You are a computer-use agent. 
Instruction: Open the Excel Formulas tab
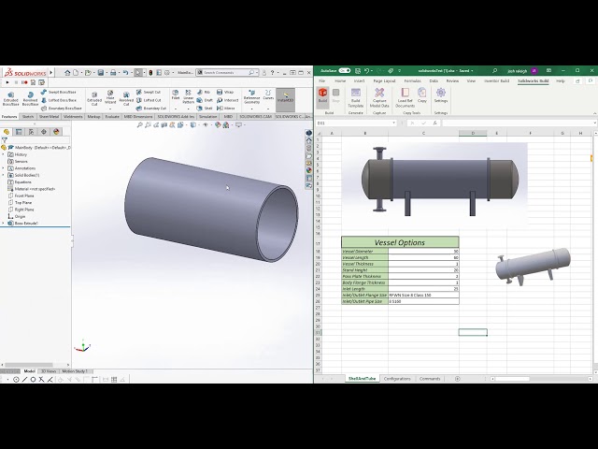(412, 81)
